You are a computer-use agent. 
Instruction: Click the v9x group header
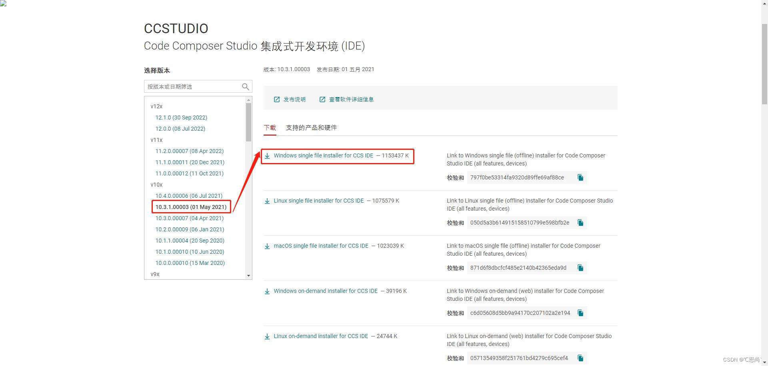155,274
